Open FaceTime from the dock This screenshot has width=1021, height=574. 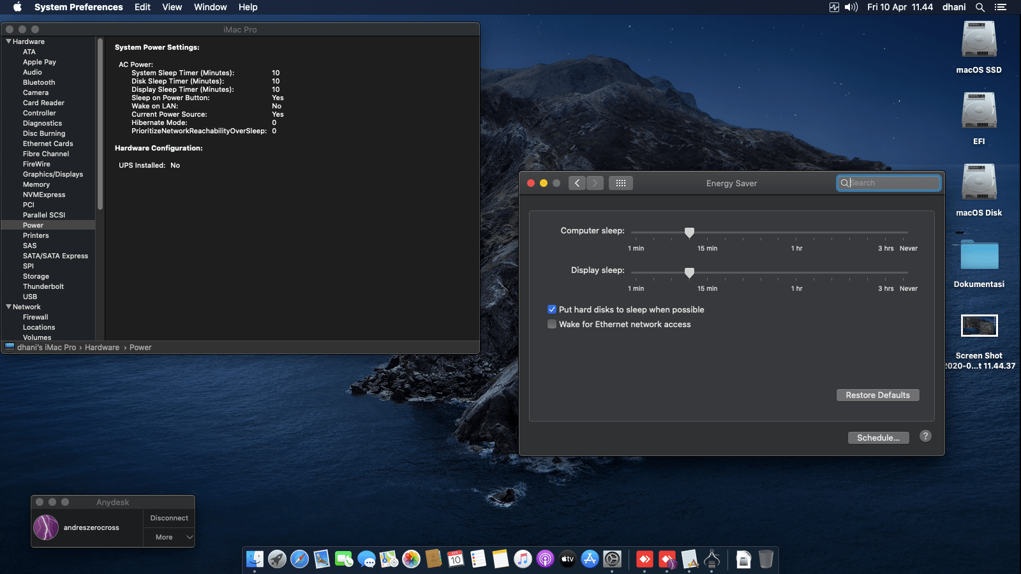[x=344, y=559]
